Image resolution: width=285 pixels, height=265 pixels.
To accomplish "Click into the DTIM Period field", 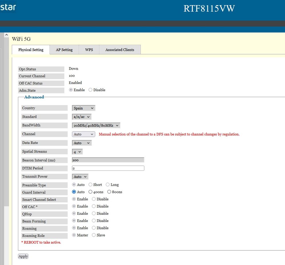I will coord(108,168).
